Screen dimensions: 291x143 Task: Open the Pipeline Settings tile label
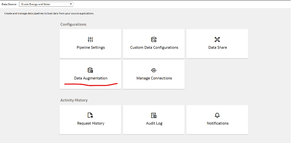pyautogui.click(x=90, y=47)
